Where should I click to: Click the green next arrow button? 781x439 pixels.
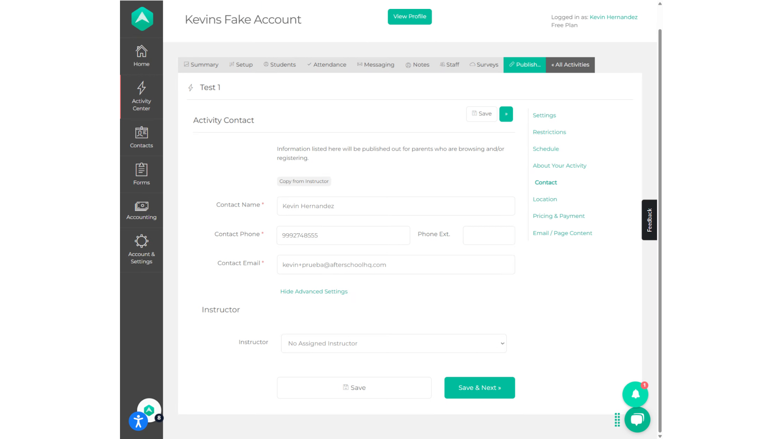(506, 114)
